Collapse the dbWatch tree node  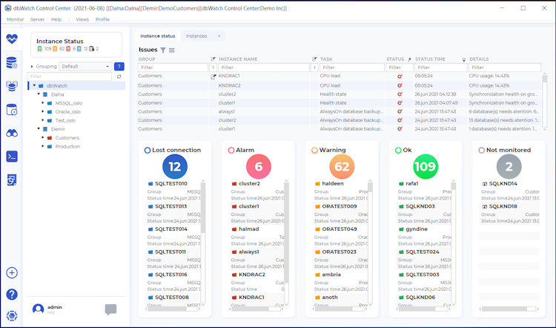[34, 85]
